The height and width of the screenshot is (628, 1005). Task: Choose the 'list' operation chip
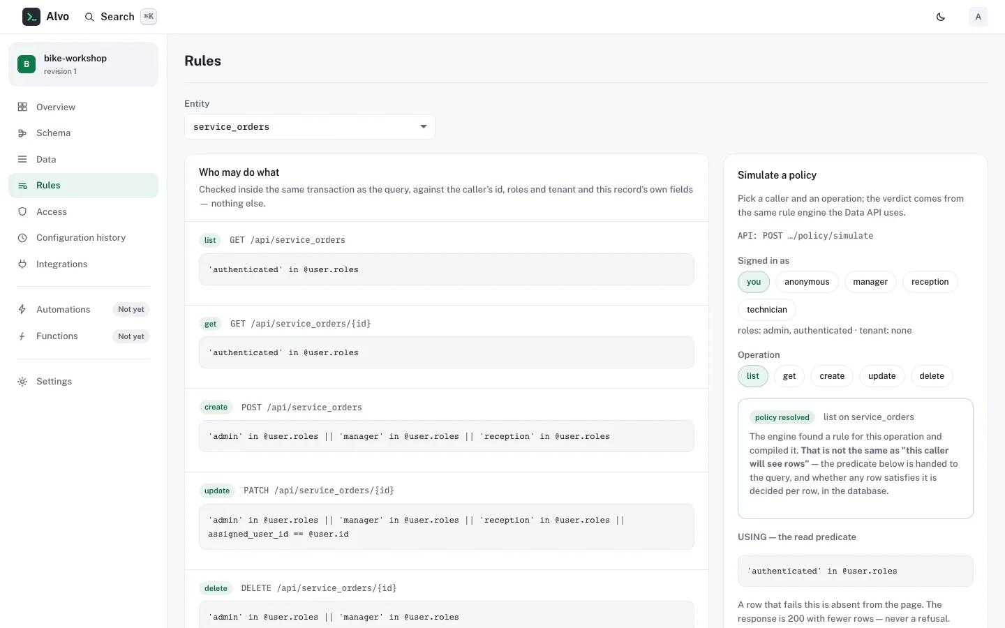(753, 376)
